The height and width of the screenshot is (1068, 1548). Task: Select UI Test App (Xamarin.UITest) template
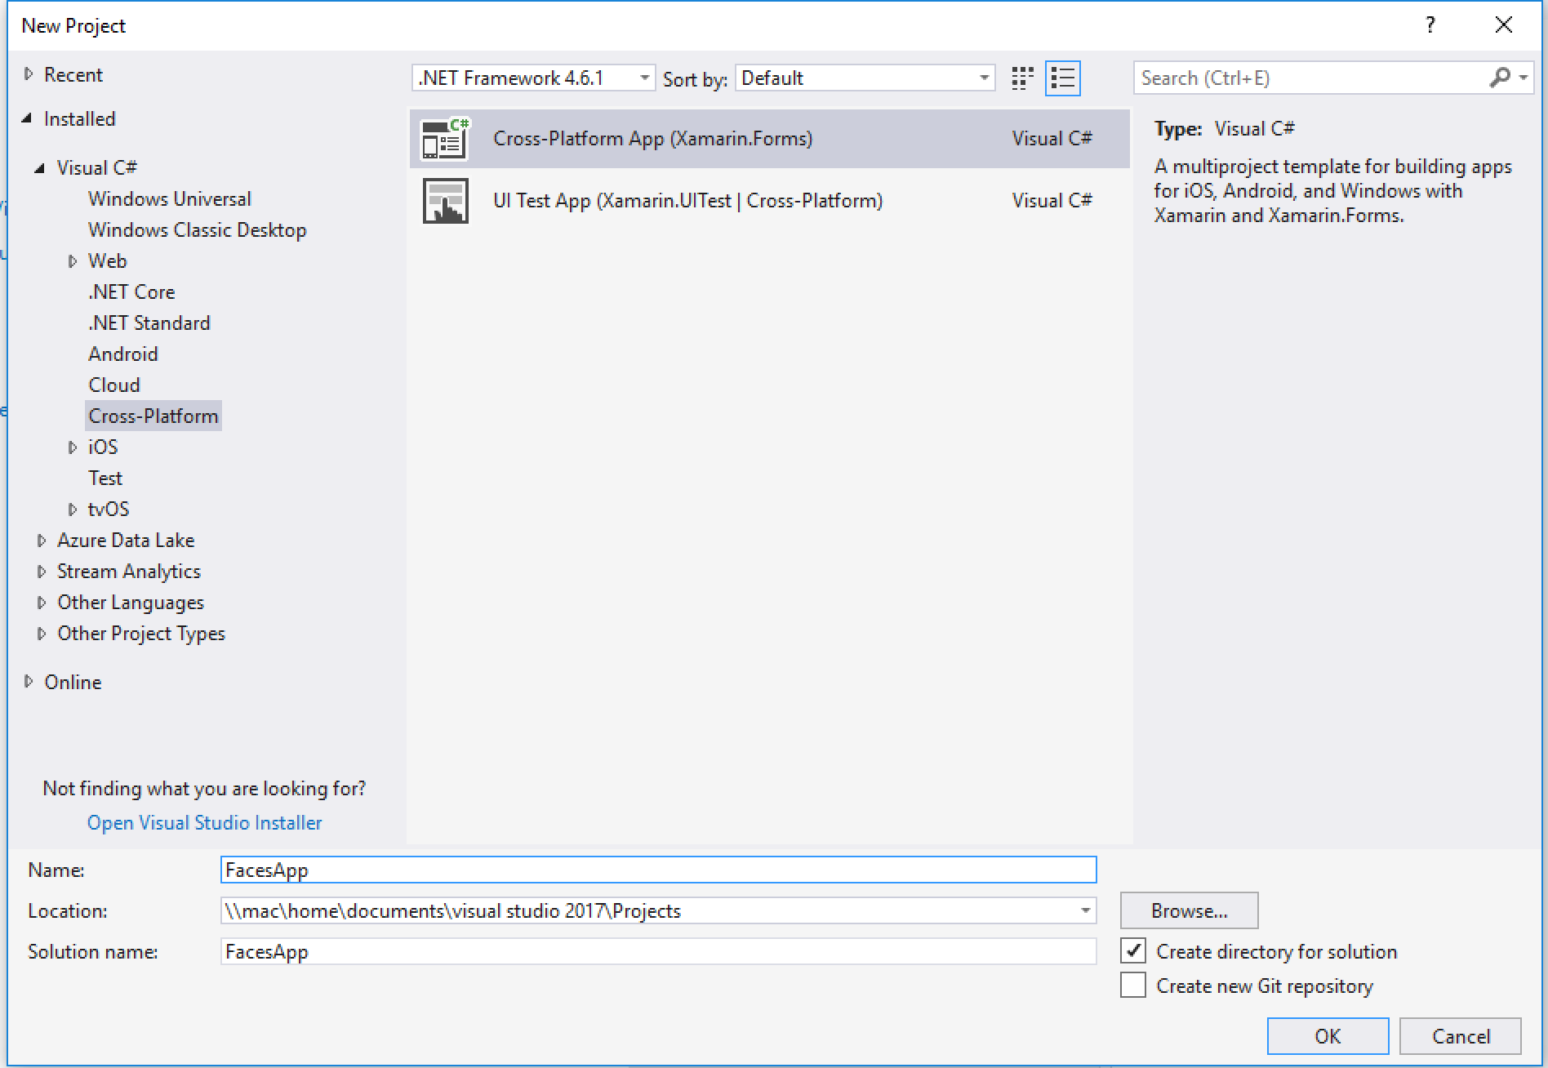(x=769, y=201)
